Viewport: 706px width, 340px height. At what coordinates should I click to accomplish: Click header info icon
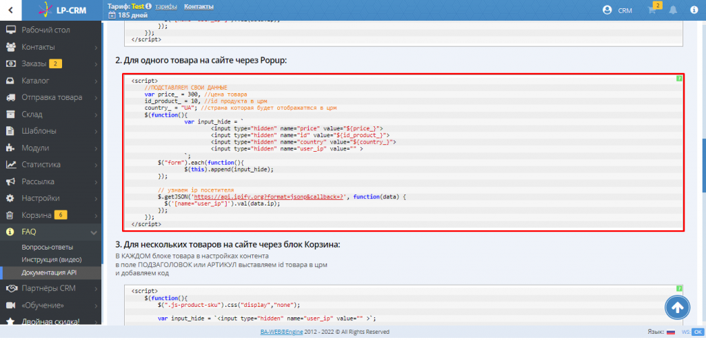[x=694, y=10]
